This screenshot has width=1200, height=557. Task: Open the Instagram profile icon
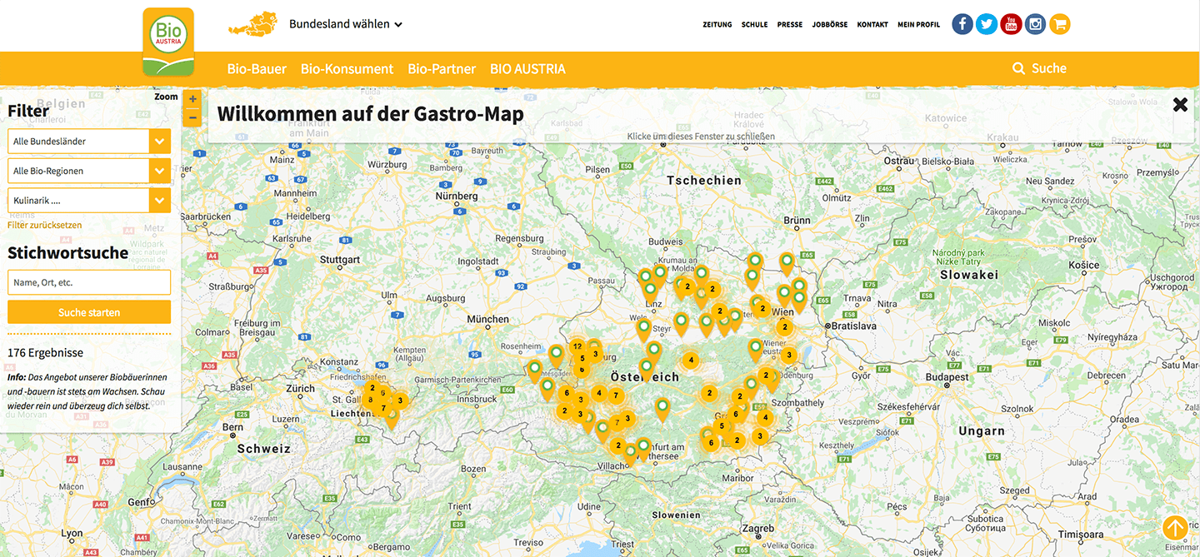(1035, 24)
